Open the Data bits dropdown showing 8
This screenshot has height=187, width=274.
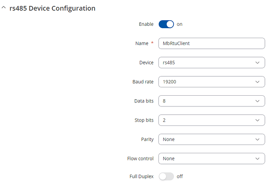coord(212,101)
